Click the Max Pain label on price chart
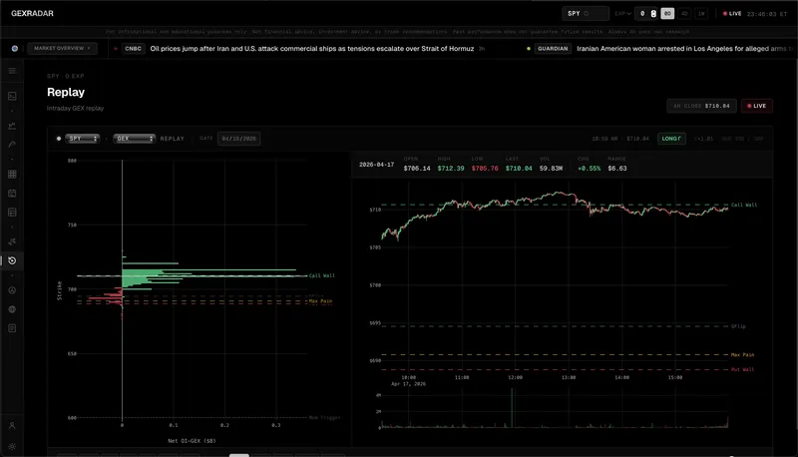 742,354
